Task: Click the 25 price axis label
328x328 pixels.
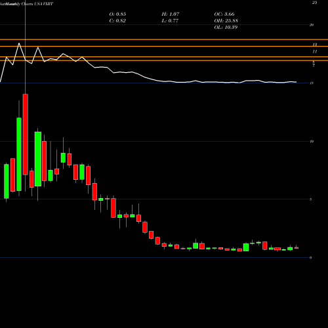Action: 314,3
